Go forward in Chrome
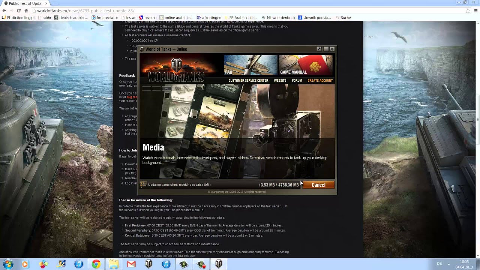This screenshot has height=270, width=480. [12, 10]
